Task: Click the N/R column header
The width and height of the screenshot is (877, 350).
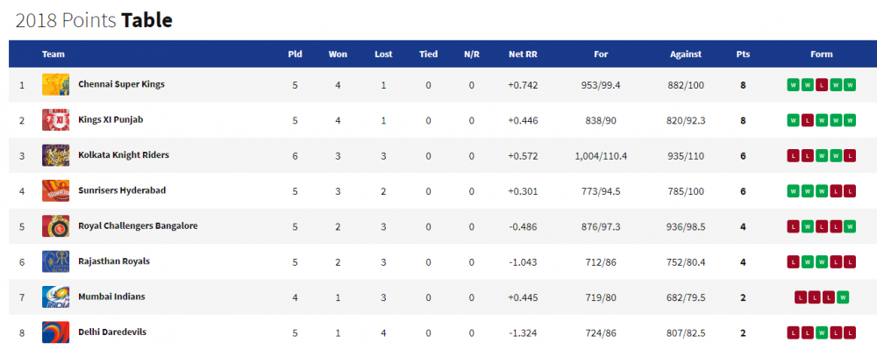Action: pyautogui.click(x=472, y=54)
